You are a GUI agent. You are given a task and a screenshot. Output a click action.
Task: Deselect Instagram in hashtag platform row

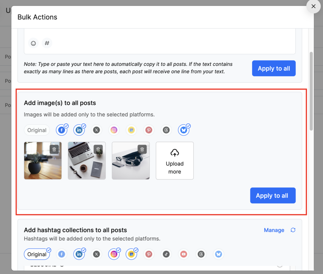pyautogui.click(x=114, y=254)
